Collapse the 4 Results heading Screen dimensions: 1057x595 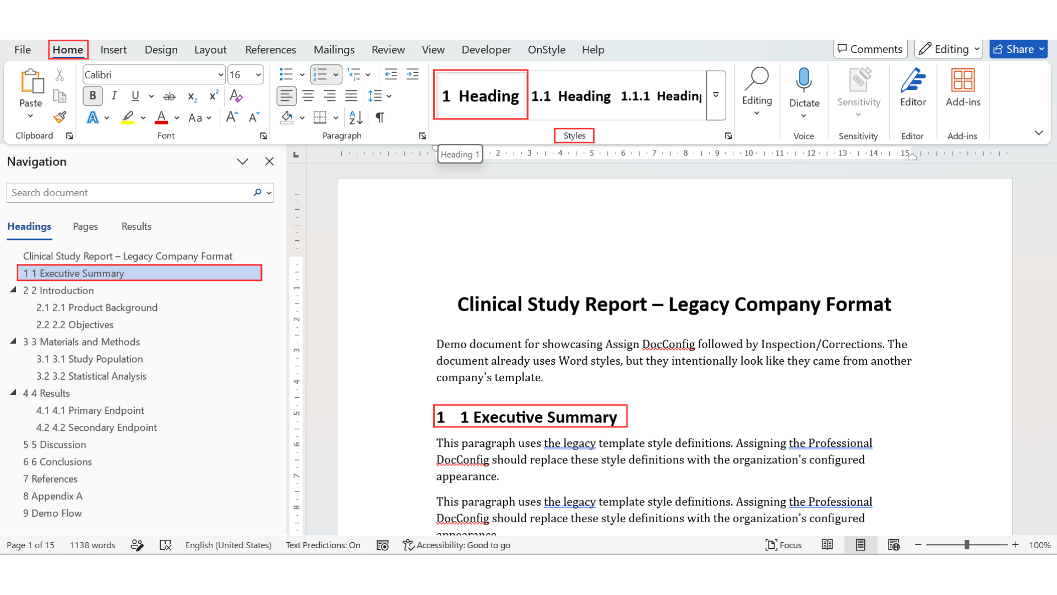point(13,393)
